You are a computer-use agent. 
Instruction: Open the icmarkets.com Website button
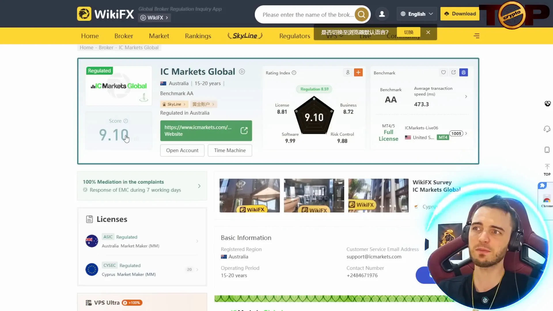click(206, 131)
